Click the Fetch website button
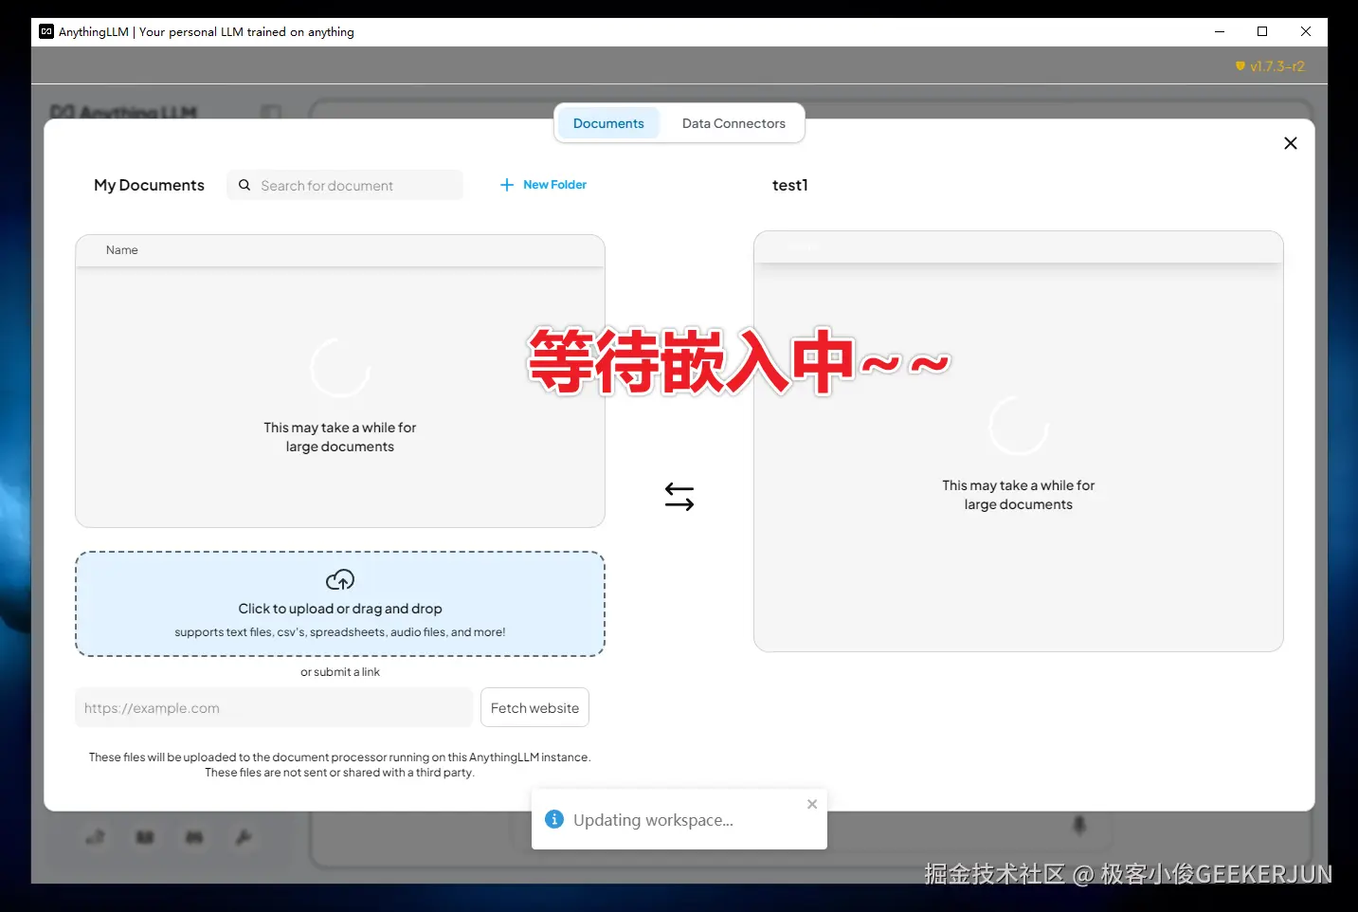Image resolution: width=1358 pixels, height=912 pixels. [x=534, y=708]
